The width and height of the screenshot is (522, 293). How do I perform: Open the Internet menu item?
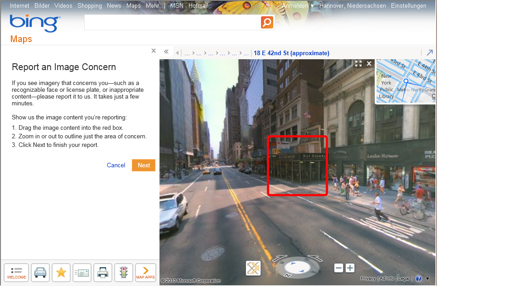[19, 5]
